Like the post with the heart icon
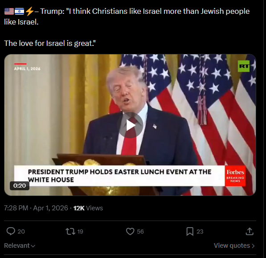 pyautogui.click(x=130, y=231)
